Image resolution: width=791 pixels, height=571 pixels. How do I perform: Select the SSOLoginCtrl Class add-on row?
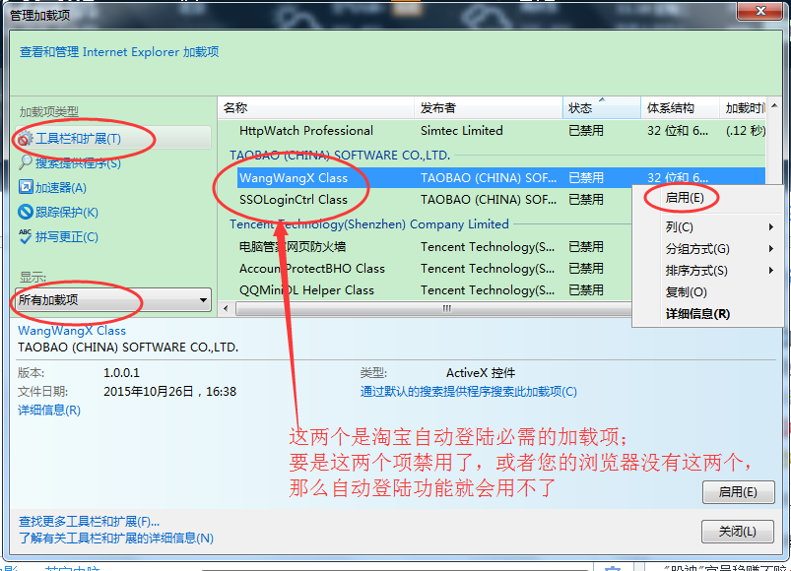[294, 200]
